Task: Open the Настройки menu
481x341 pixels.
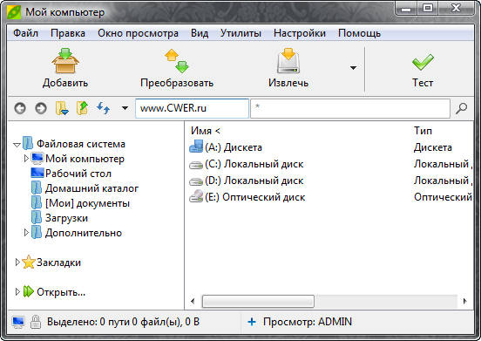Action: pyautogui.click(x=300, y=33)
